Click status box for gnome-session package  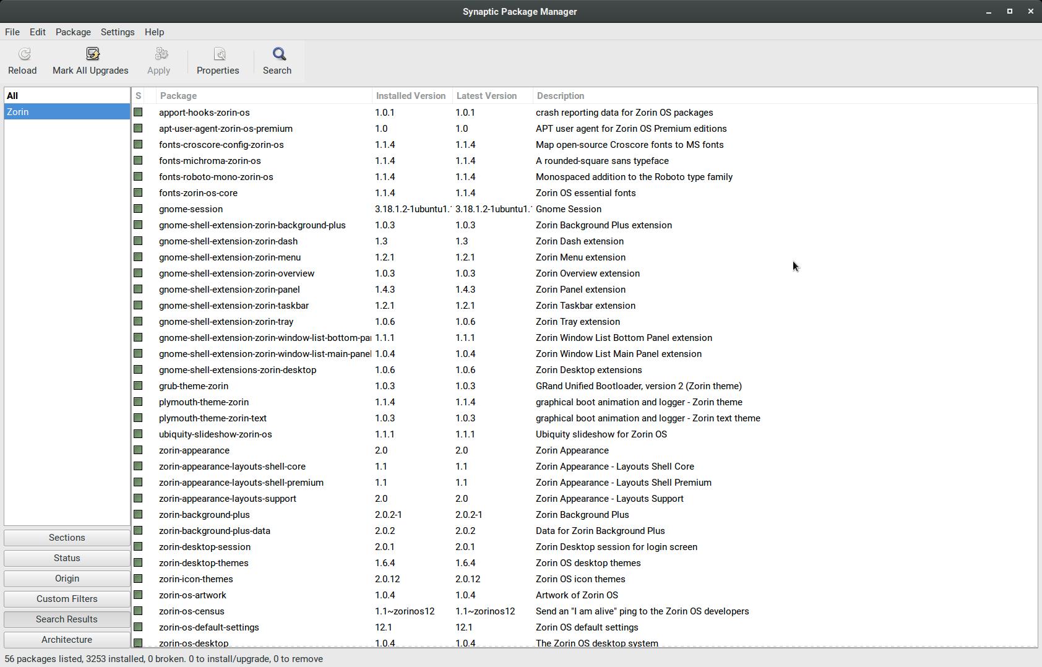coord(139,209)
